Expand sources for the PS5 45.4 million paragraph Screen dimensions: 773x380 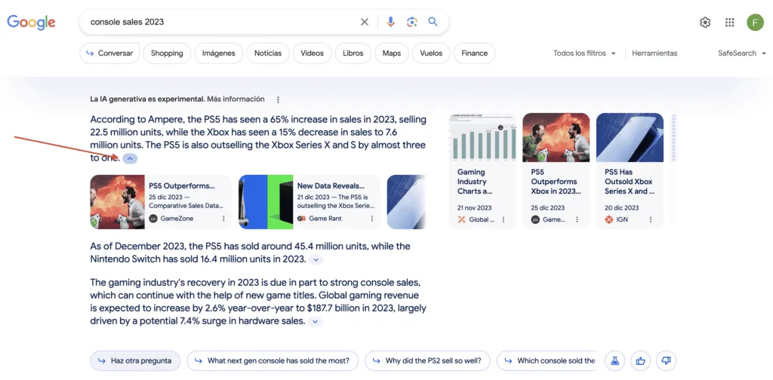pos(316,259)
